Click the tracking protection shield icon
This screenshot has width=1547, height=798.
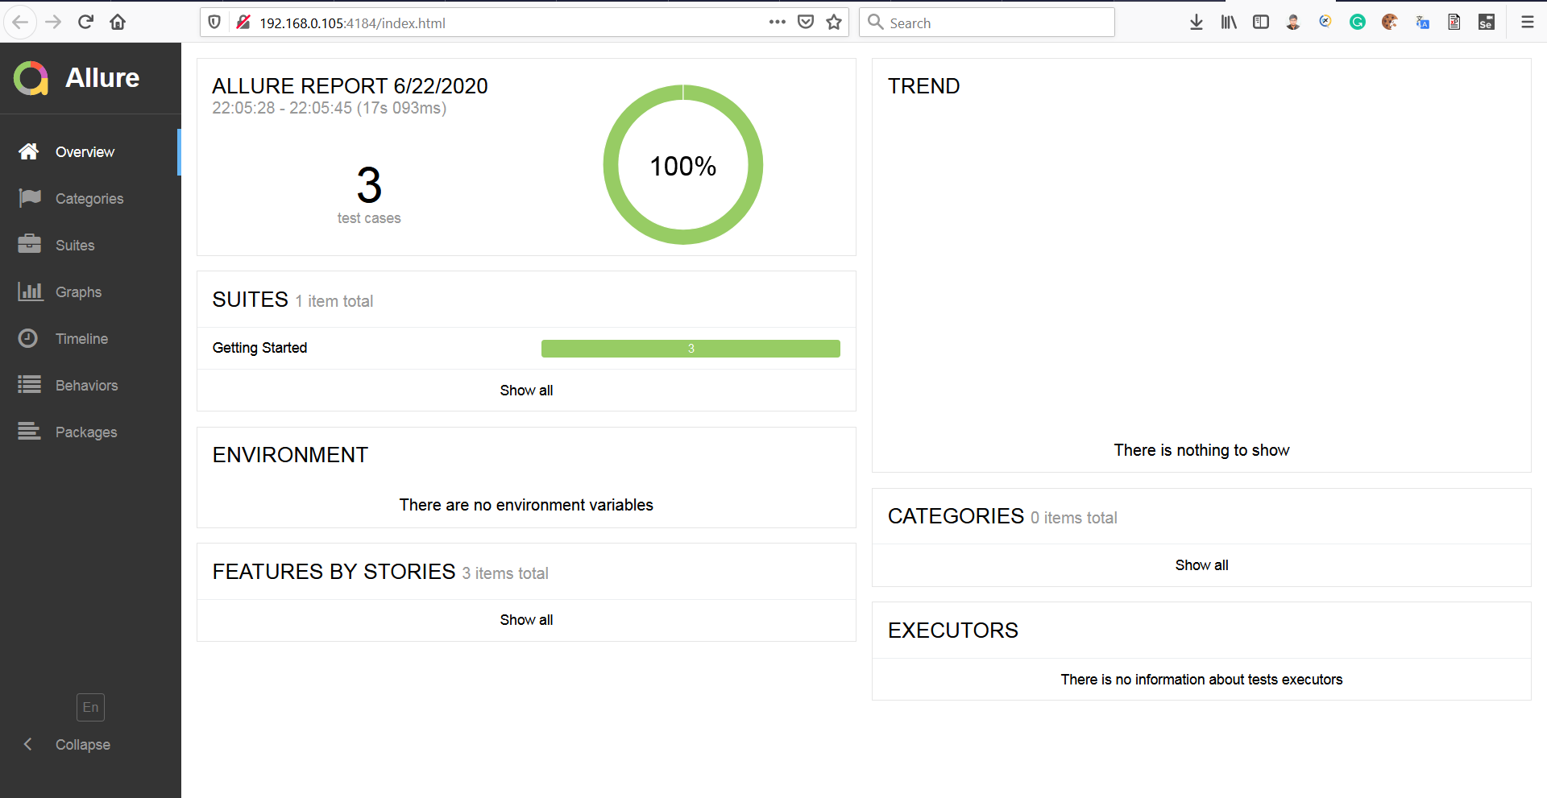[x=214, y=23]
